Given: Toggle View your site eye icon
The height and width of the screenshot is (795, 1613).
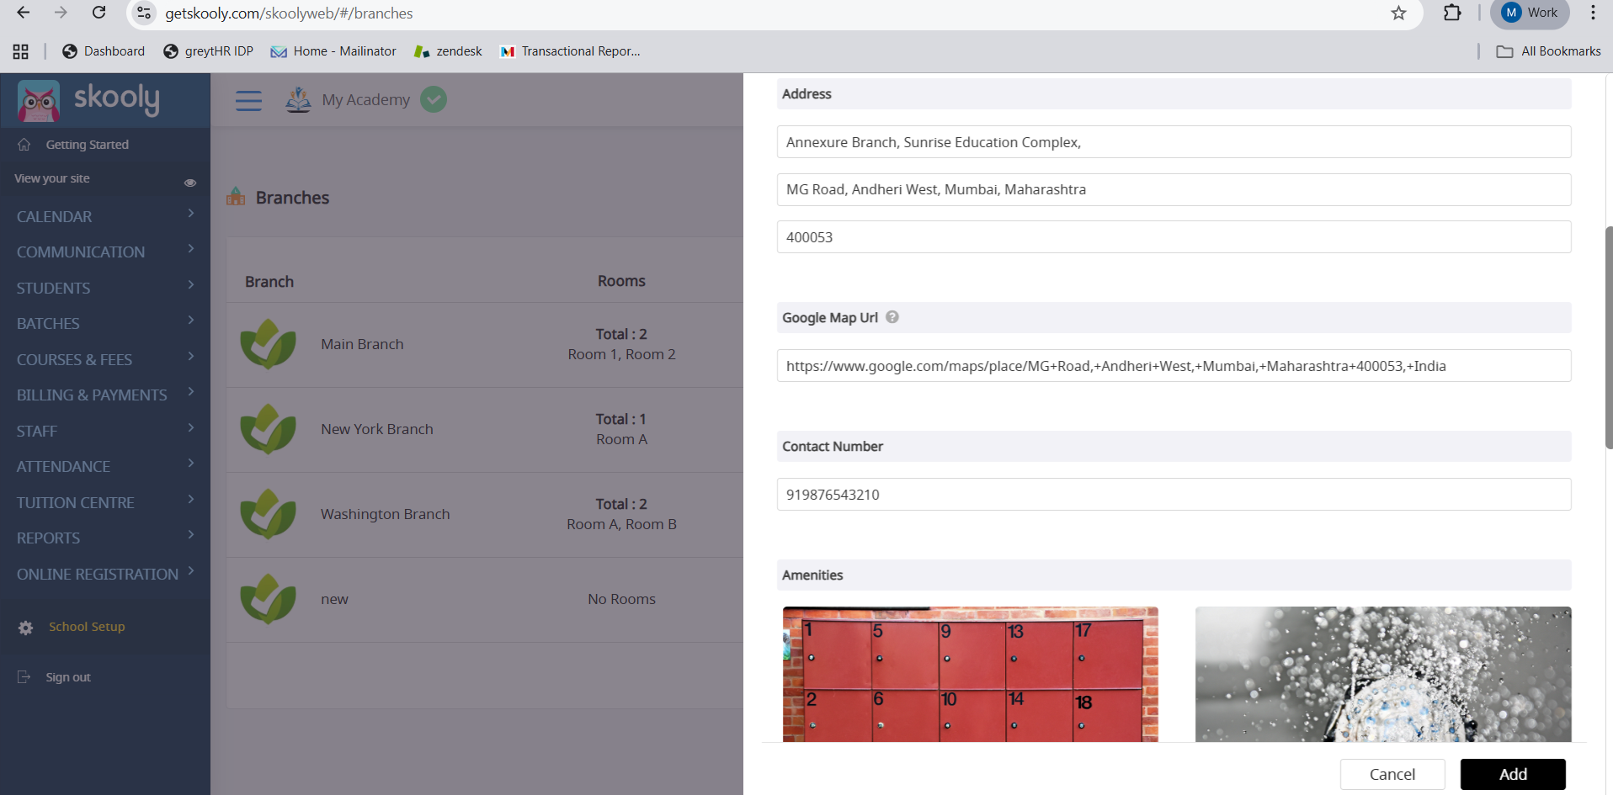Looking at the screenshot, I should 190,183.
